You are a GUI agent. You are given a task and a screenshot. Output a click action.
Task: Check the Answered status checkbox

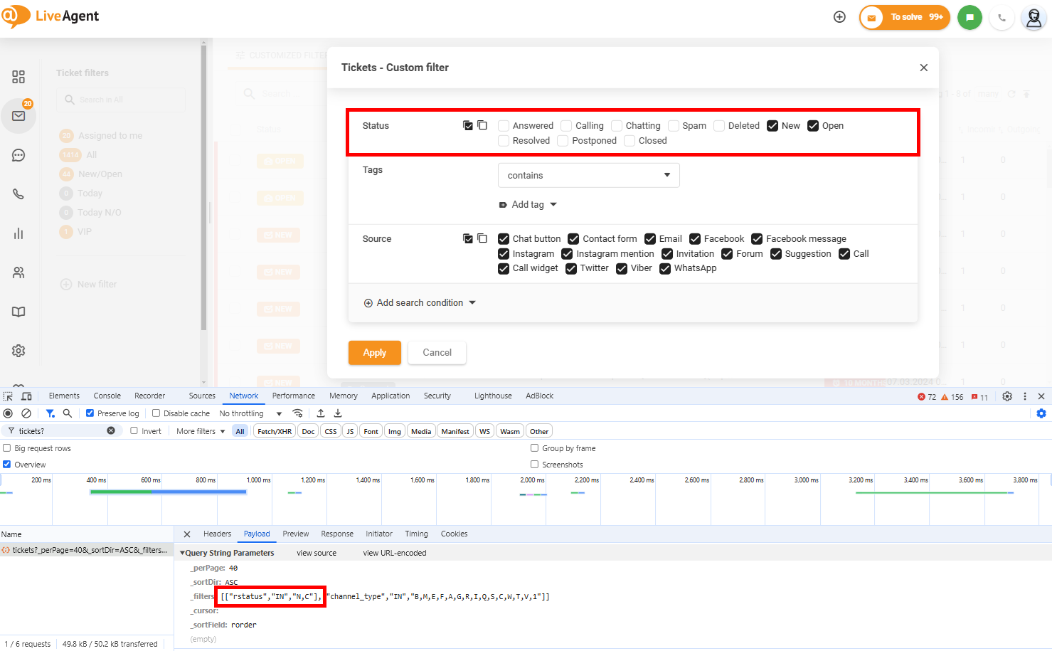pyautogui.click(x=504, y=126)
